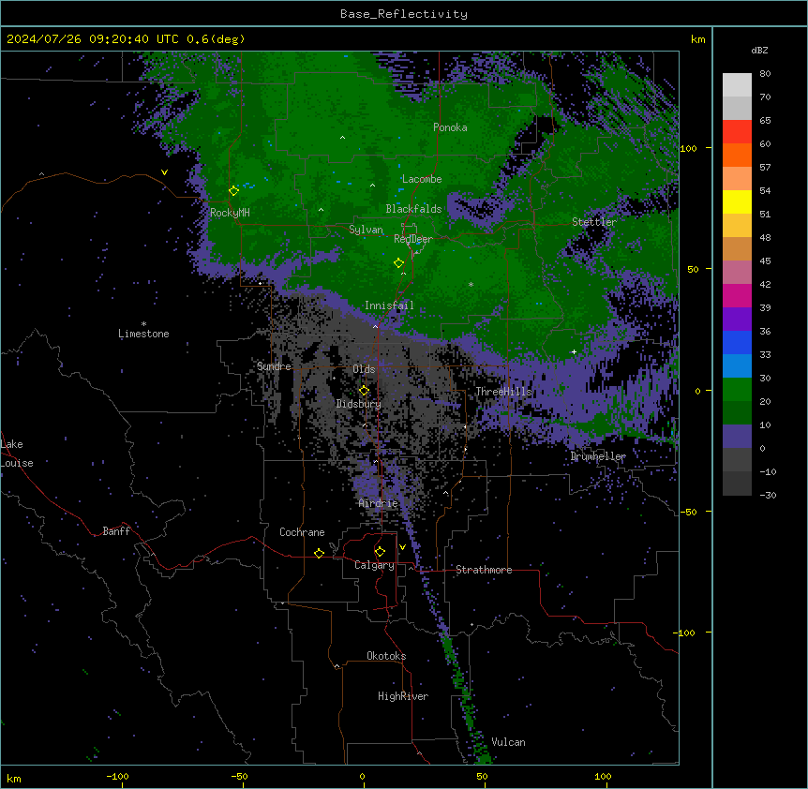Viewport: 808px width, 789px height.
Task: Click the Lacombe city label
Action: 422,179
